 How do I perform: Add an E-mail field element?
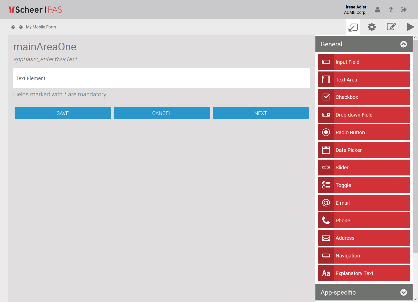click(364, 203)
